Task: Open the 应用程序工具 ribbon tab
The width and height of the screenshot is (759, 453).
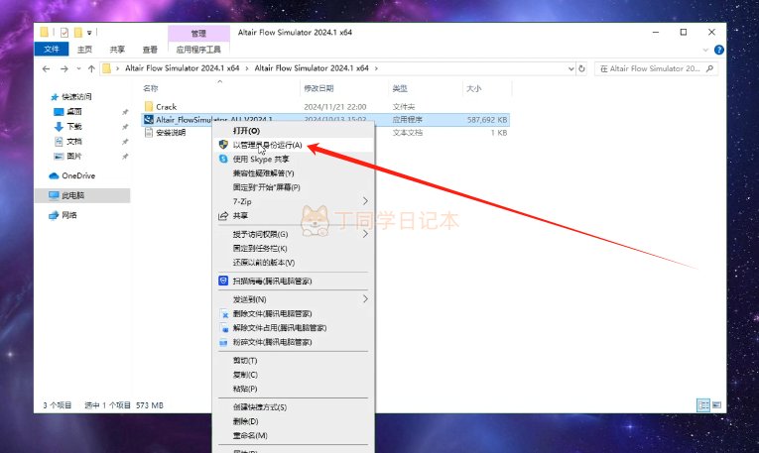Action: [x=198, y=50]
